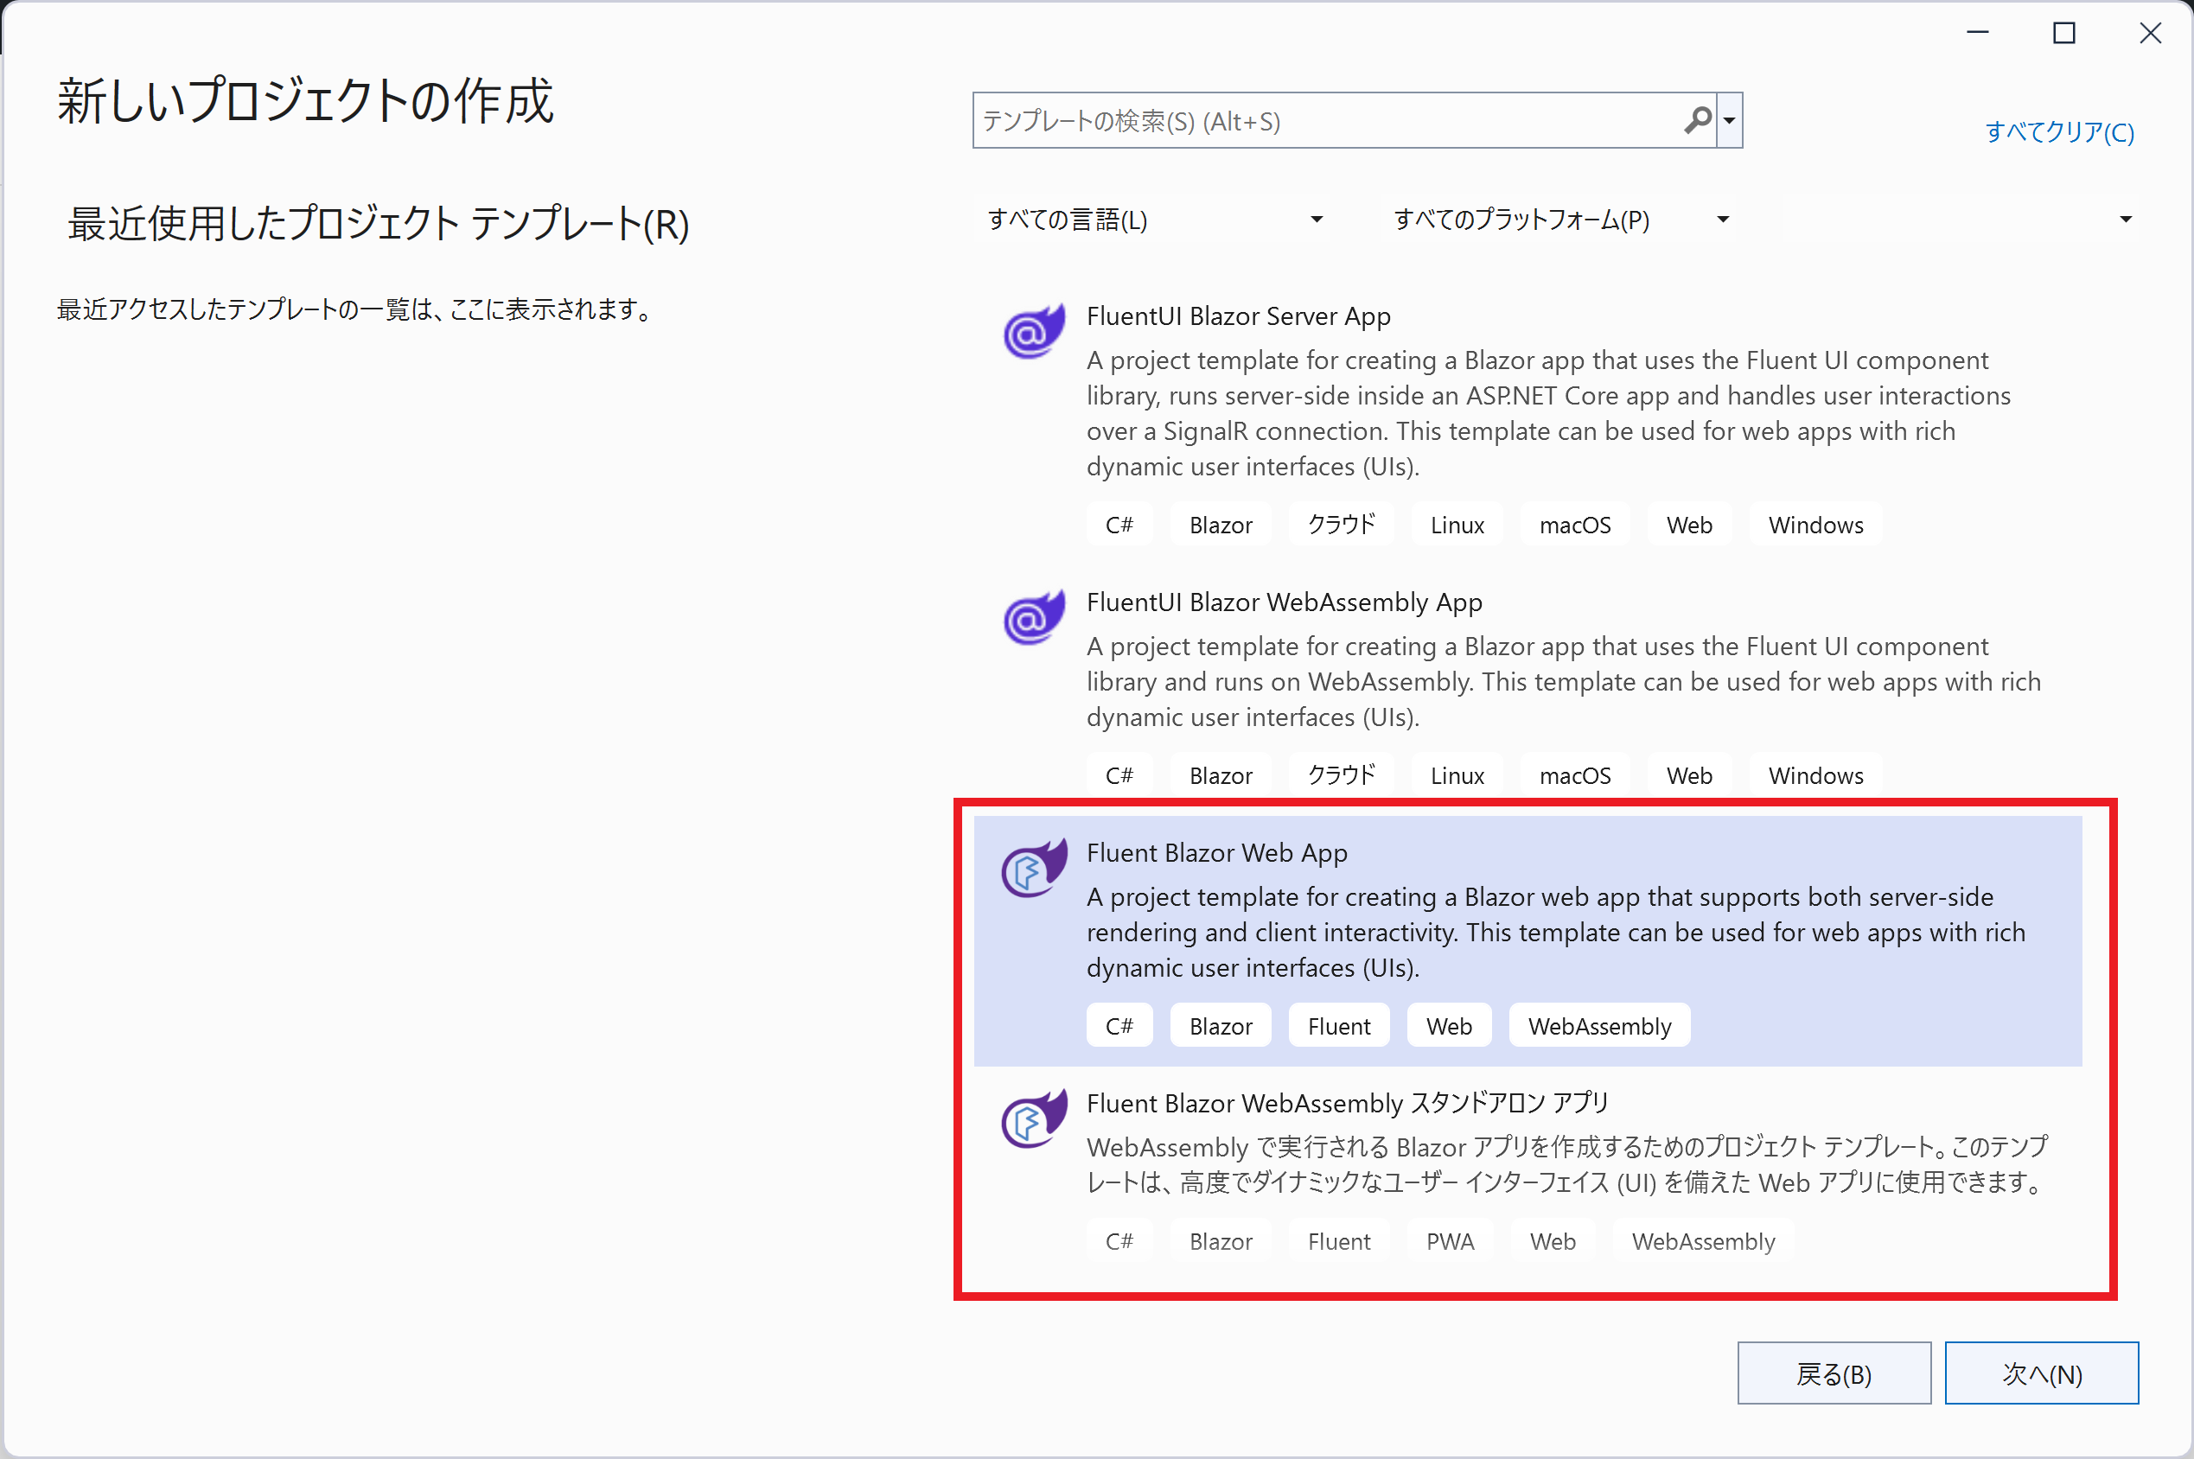Click the FluentUI Blazor WebAssembly App icon

click(1034, 618)
